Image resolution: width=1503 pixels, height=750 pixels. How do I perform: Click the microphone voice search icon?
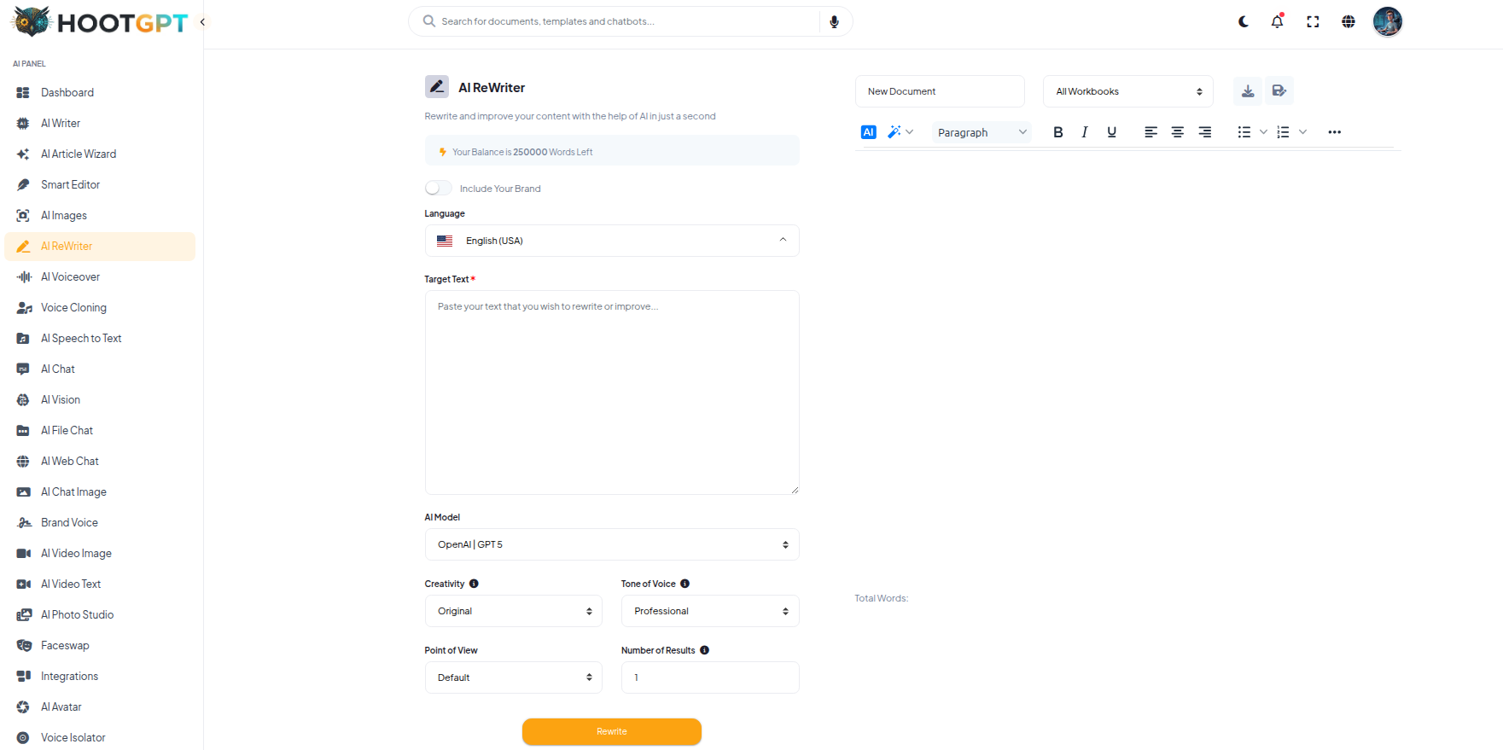pyautogui.click(x=835, y=21)
